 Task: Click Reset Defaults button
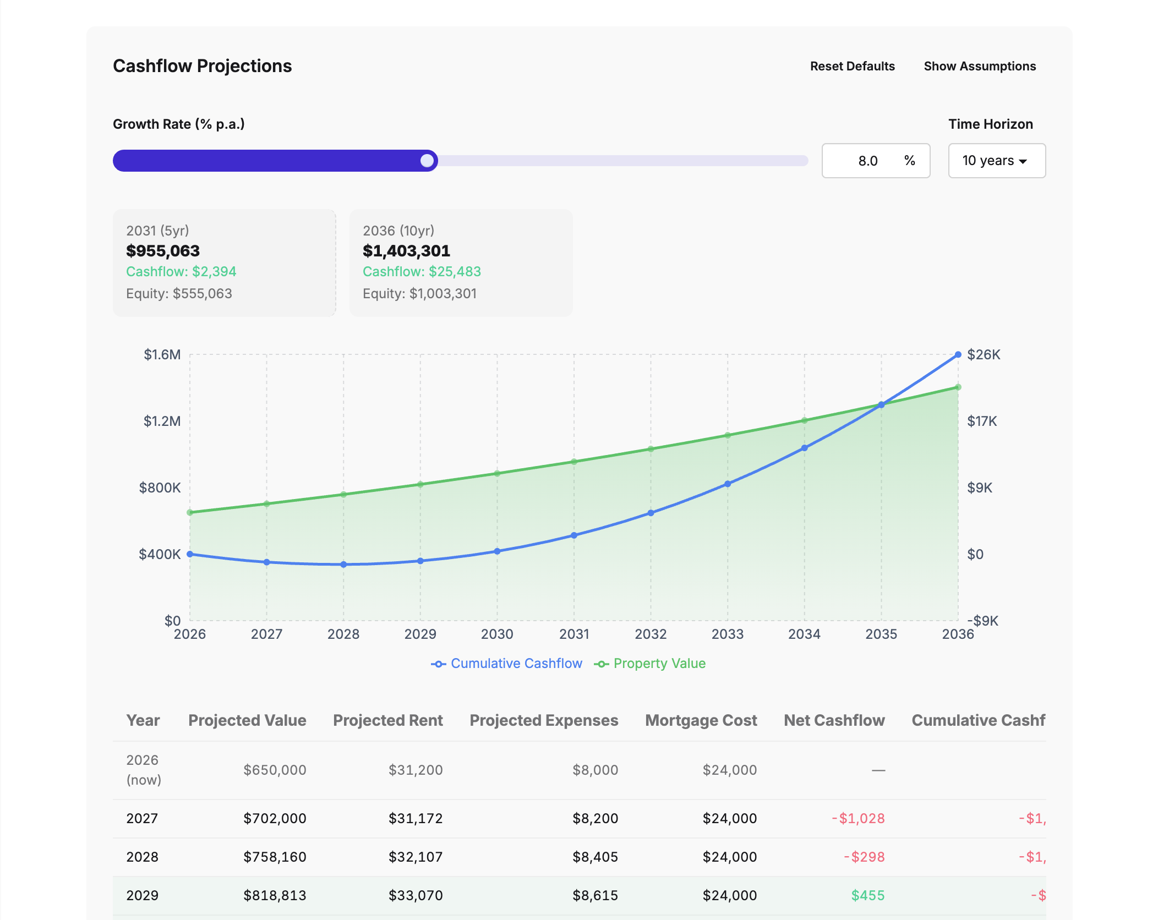(852, 66)
